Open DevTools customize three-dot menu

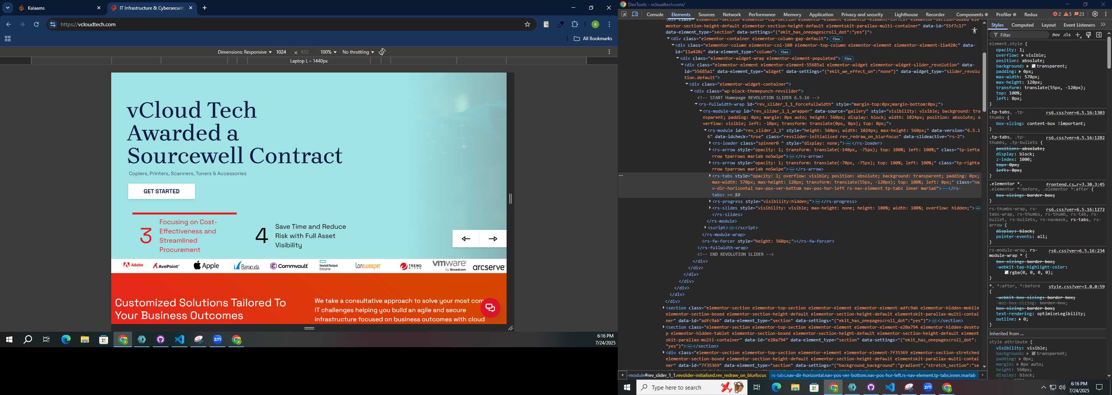pos(1106,14)
